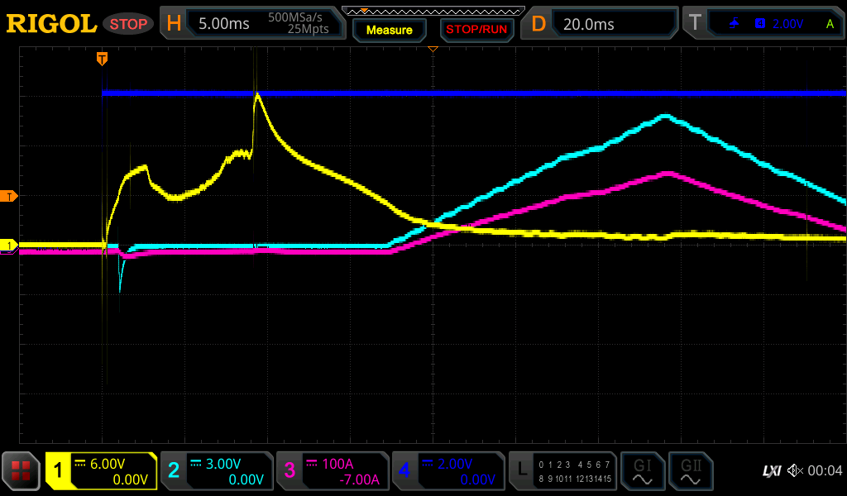The image size is (847, 496).
Task: Select the orange trigger position marker at top
Action: pyautogui.click(x=102, y=58)
